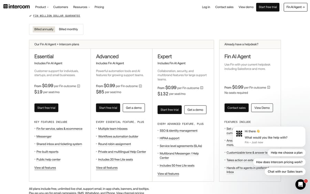This screenshot has width=310, height=194.
Task: Click 'Private and multilingual Help Center' feature
Action: point(122,152)
